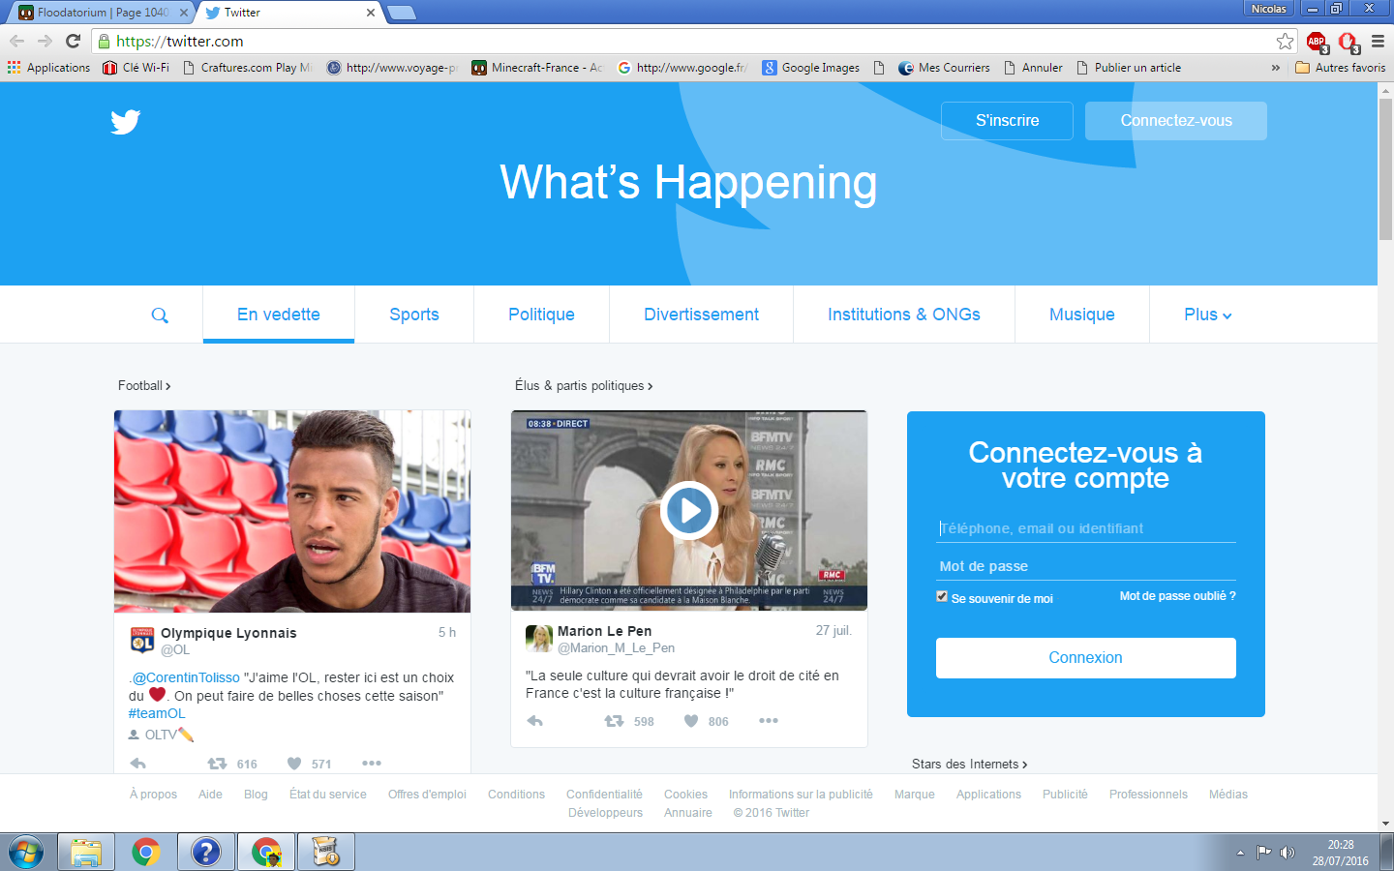Open the Chrome menu icon
Viewport: 1394px width, 871px height.
[1378, 41]
